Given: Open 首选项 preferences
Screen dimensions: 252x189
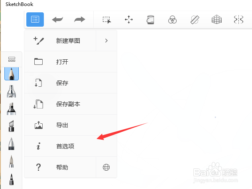Looking at the screenshot, I should 71,146.
